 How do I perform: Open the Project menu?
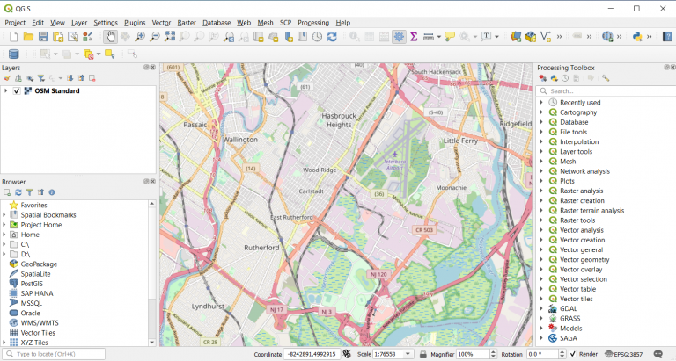click(x=15, y=23)
